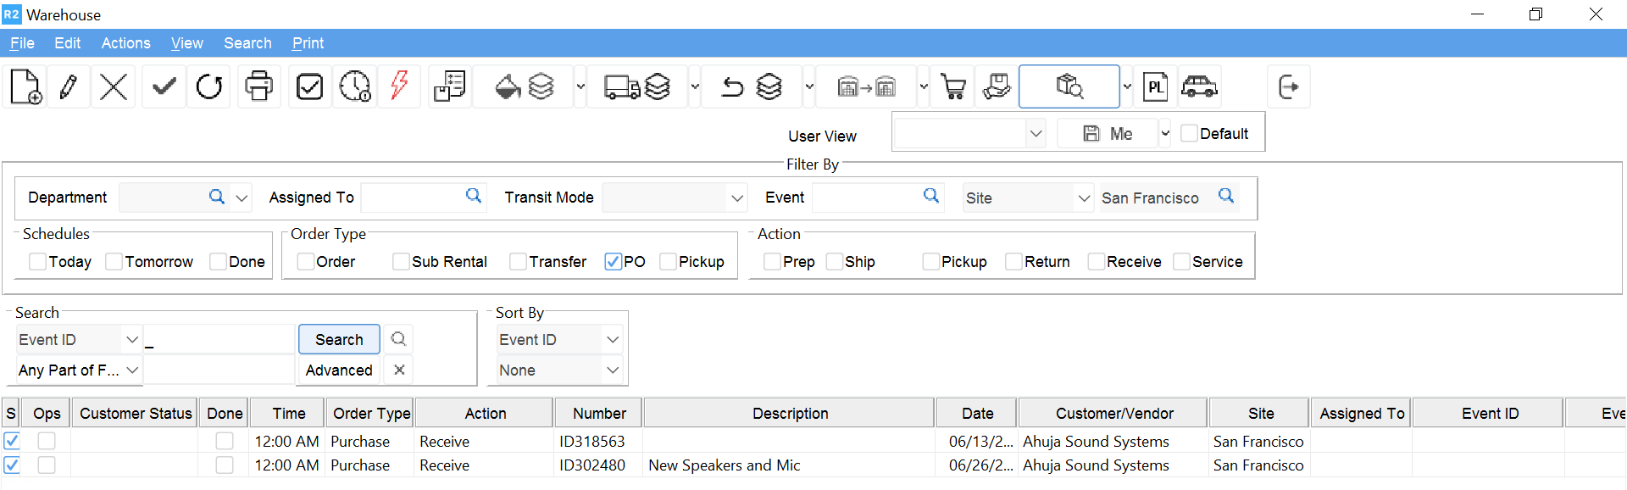This screenshot has height=490, width=1627.
Task: Click the printer icon in toolbar
Action: pyautogui.click(x=258, y=86)
